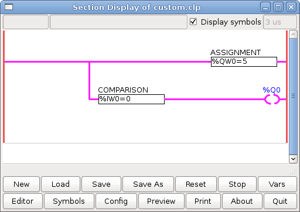
Task: Minimize the Section Display window
Action: pos(265,8)
